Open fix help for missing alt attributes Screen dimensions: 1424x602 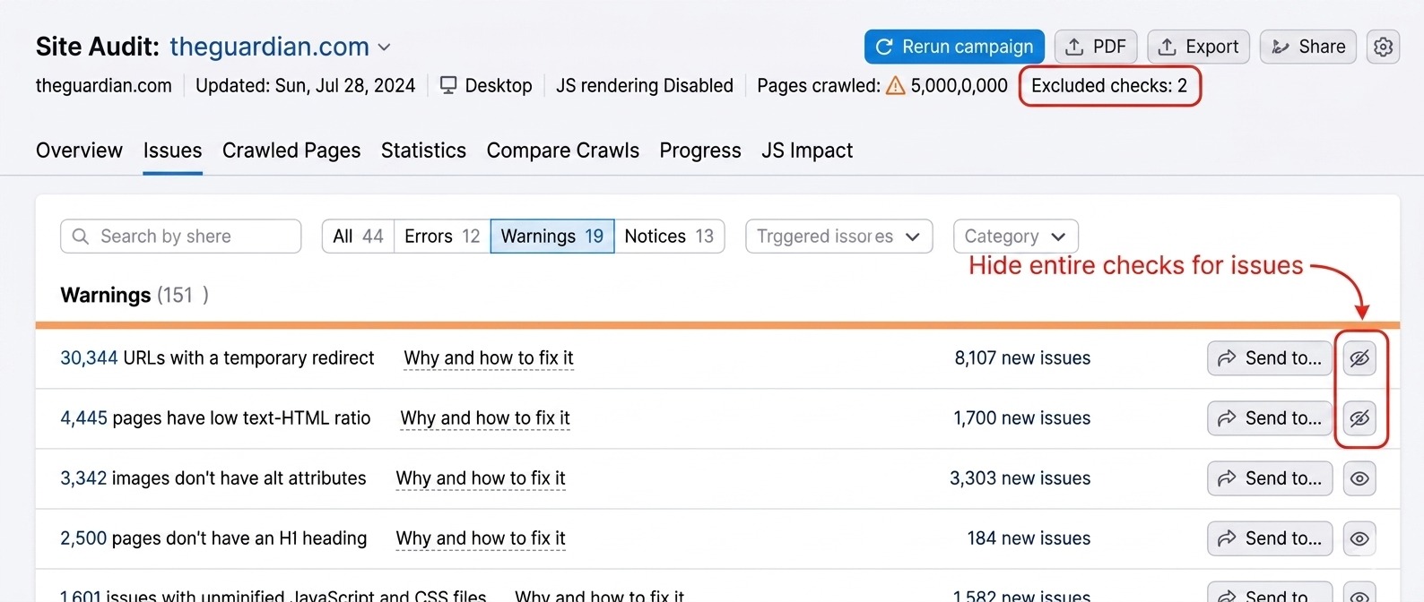coord(481,478)
